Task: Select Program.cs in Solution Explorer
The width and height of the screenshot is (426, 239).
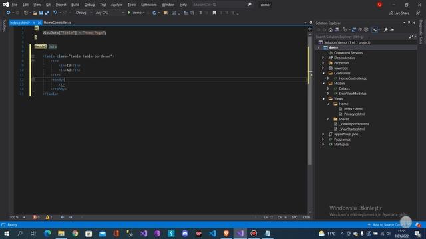Action: pyautogui.click(x=342, y=139)
